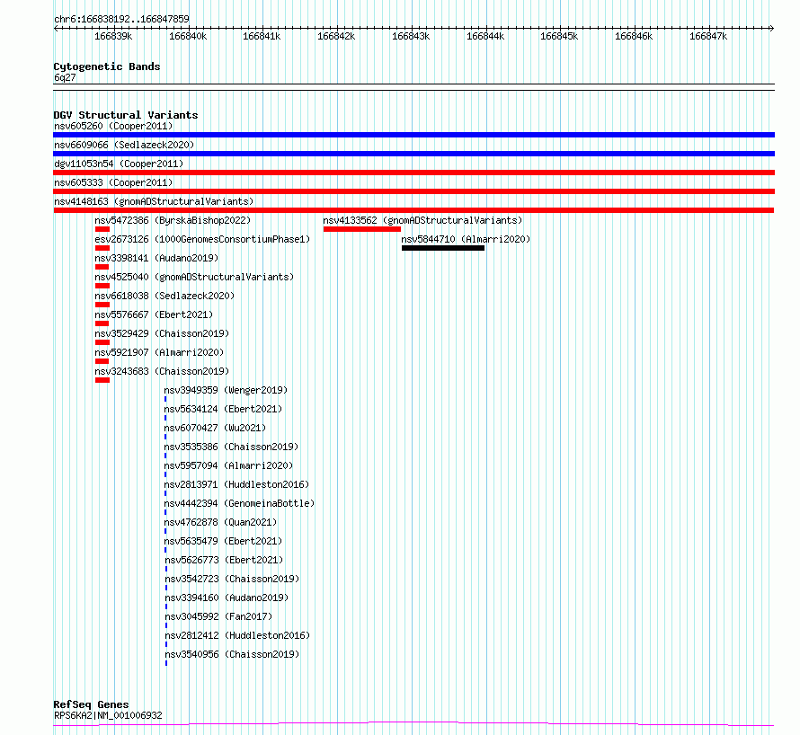Click nsv3243683 (Chaisson2019) label
The width and height of the screenshot is (800, 735).
[x=162, y=371]
